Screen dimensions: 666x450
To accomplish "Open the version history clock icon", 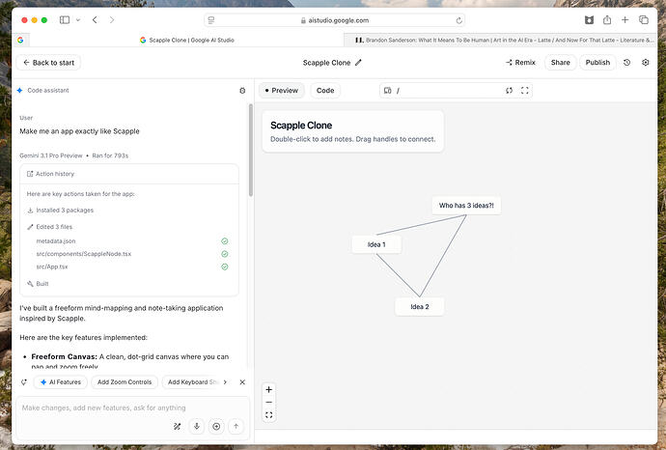I will 627,63.
